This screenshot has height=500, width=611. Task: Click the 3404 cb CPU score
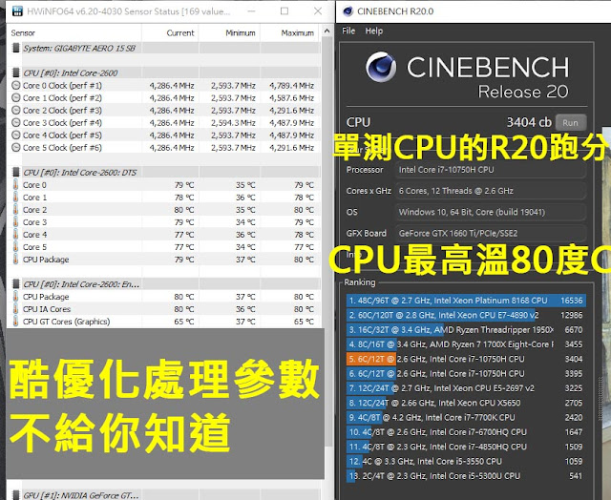point(529,123)
